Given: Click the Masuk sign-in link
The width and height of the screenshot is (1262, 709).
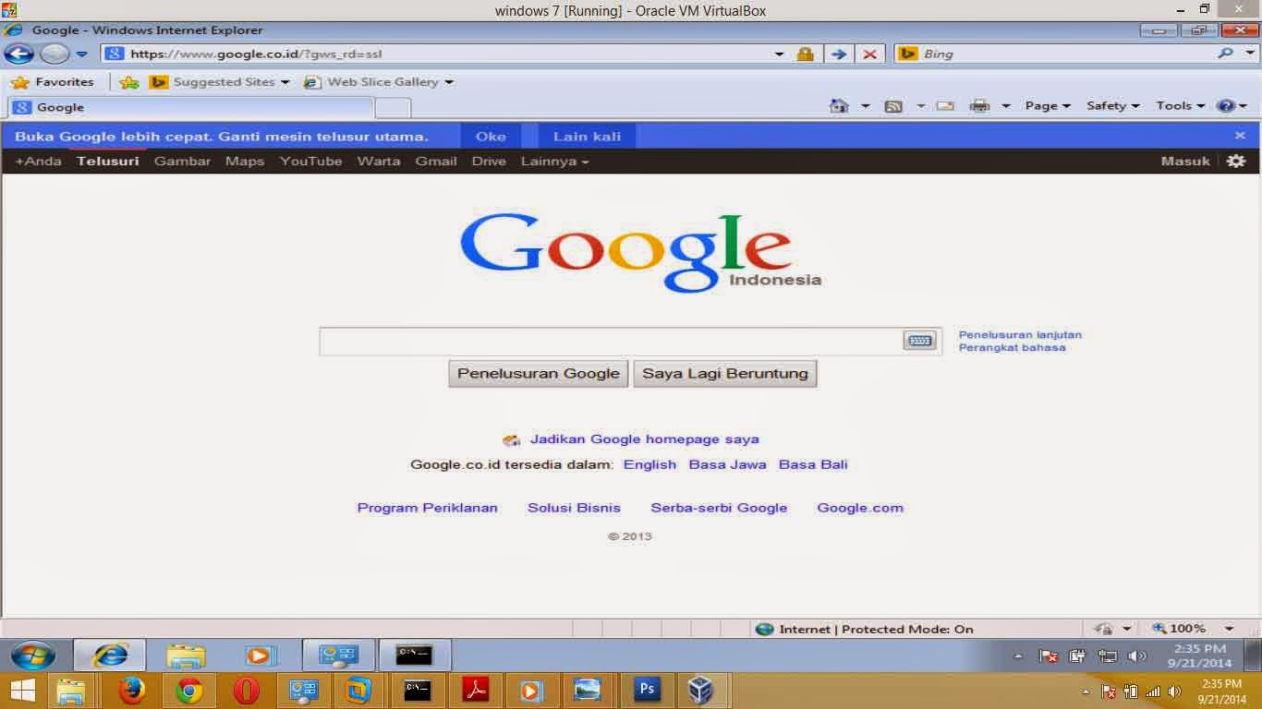Looking at the screenshot, I should click(1185, 162).
